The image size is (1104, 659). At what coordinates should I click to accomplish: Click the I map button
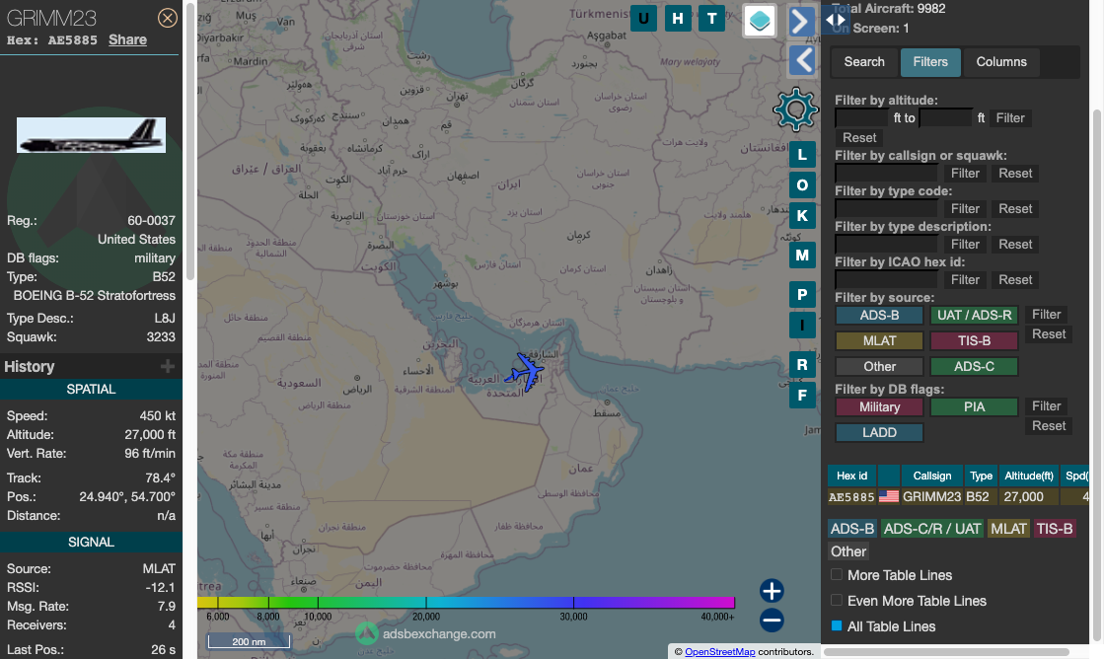point(802,326)
